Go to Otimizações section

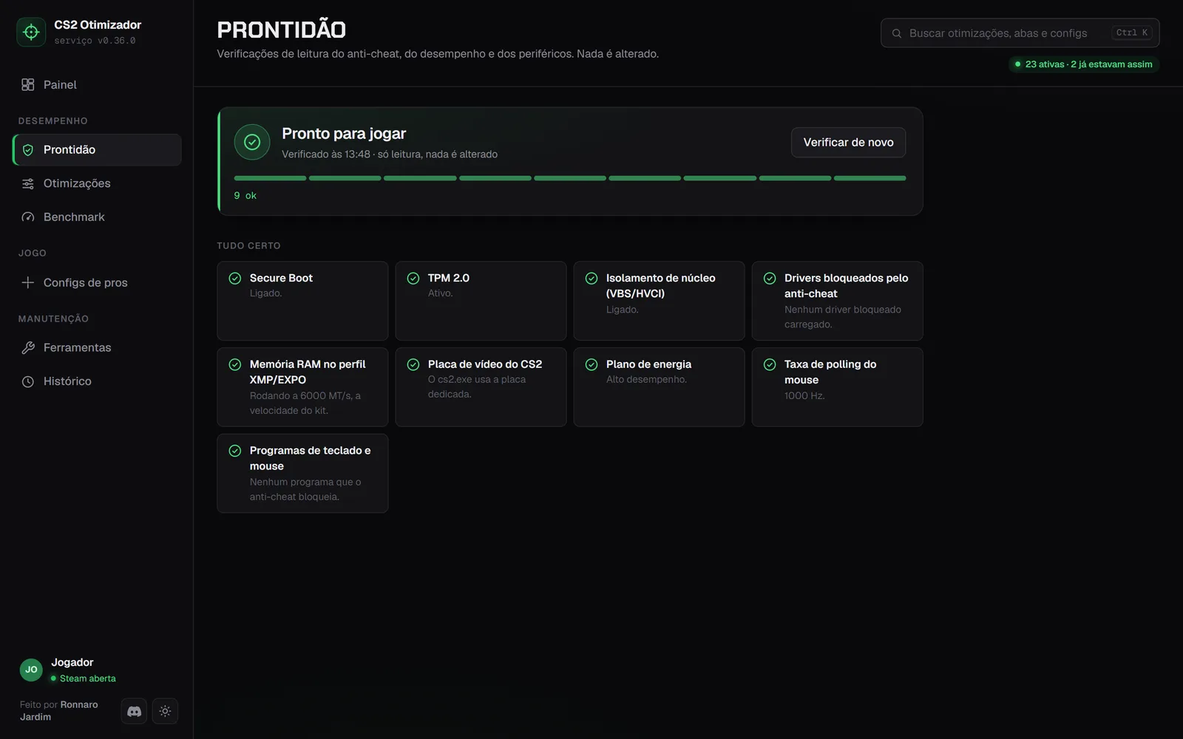click(97, 183)
